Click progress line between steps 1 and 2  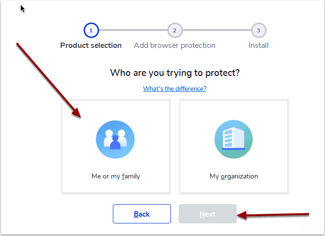133,30
